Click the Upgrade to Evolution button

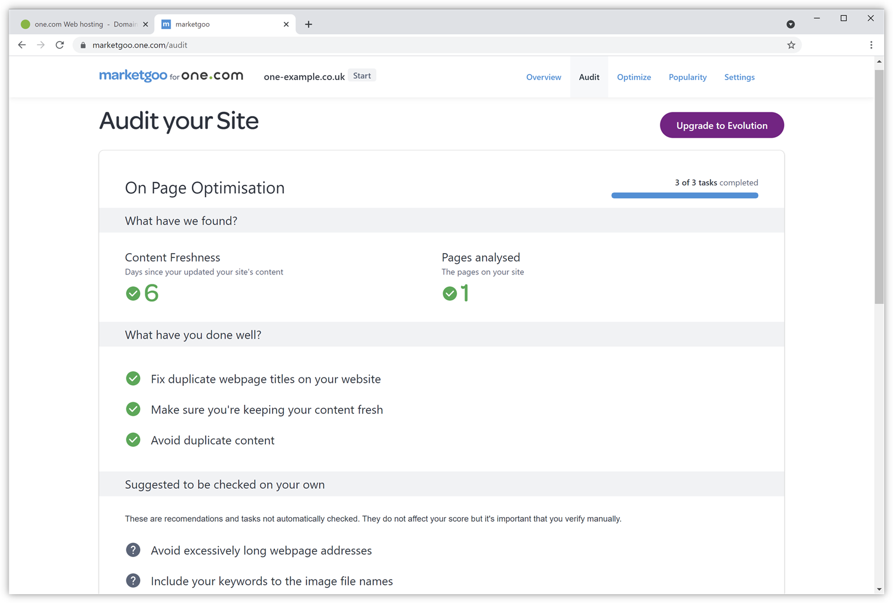click(x=721, y=125)
